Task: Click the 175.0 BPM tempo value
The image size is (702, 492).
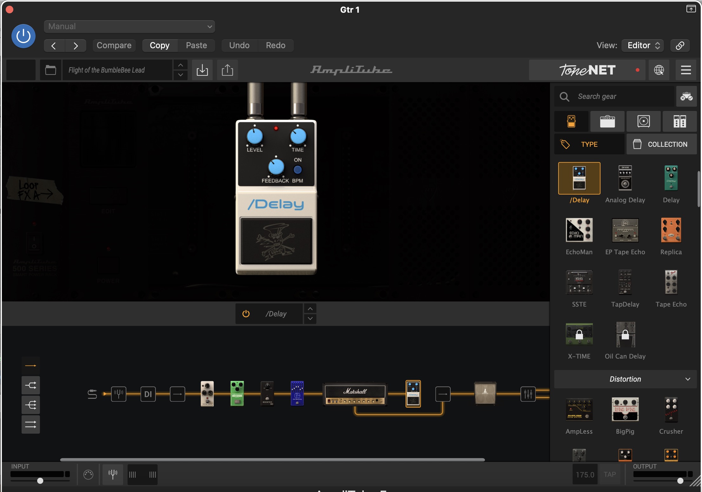Action: pos(585,474)
